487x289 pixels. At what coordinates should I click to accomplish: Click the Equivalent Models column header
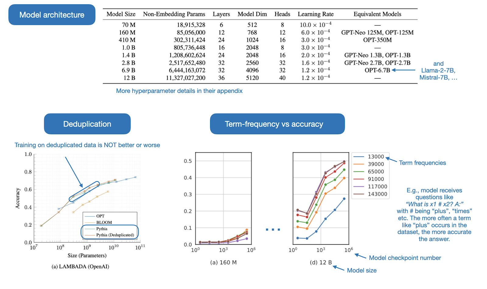coord(377,14)
